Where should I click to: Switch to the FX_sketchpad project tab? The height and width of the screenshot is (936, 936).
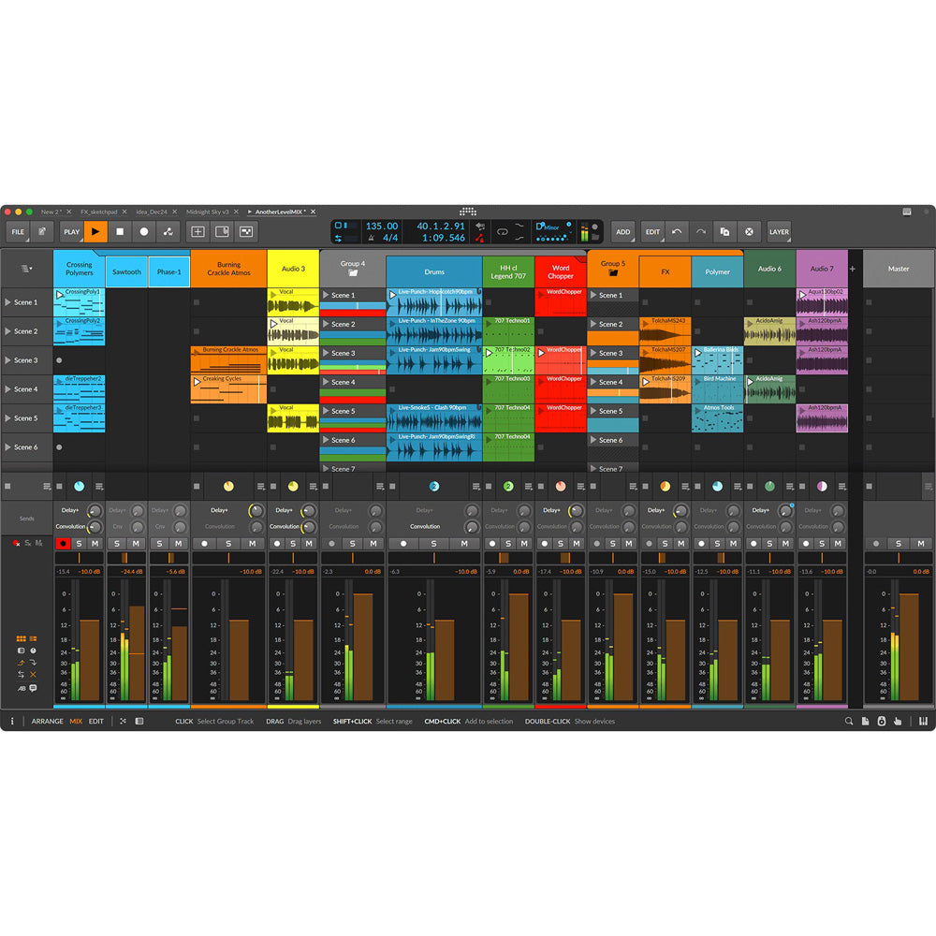99,212
